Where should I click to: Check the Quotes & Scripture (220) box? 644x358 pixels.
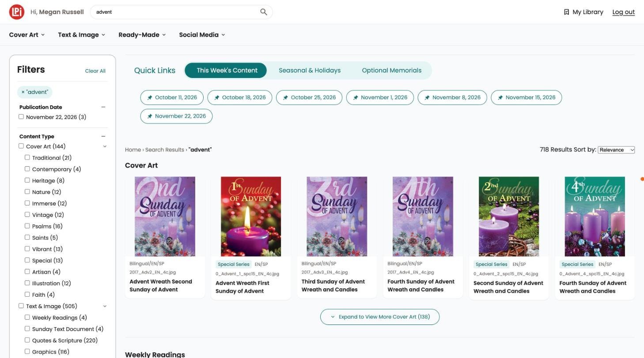point(27,340)
